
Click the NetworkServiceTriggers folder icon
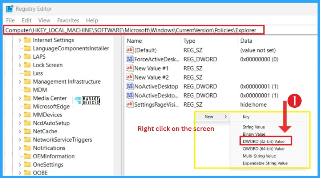point(27,140)
